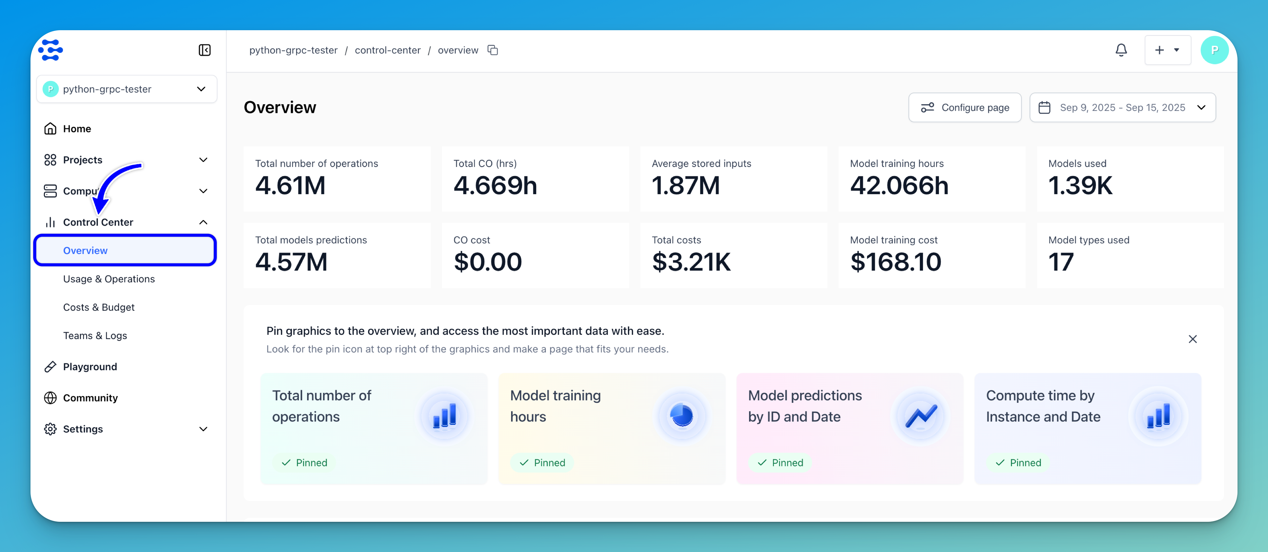Open the plus create menu in the header
The image size is (1268, 552).
pos(1167,50)
